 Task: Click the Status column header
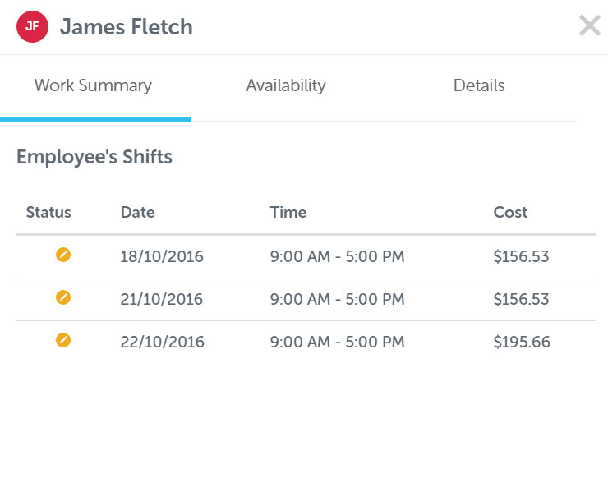pos(48,212)
